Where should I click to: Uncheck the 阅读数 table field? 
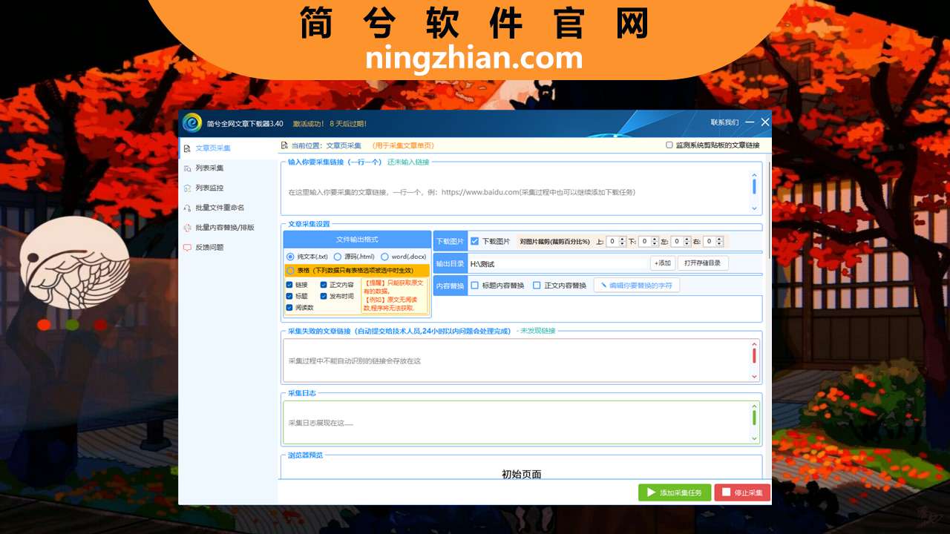click(289, 307)
